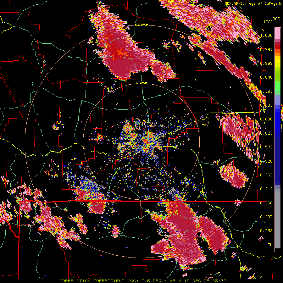Click the TH label at the scale bottom
Viewport: 283px width, 283px height.
coord(270,245)
